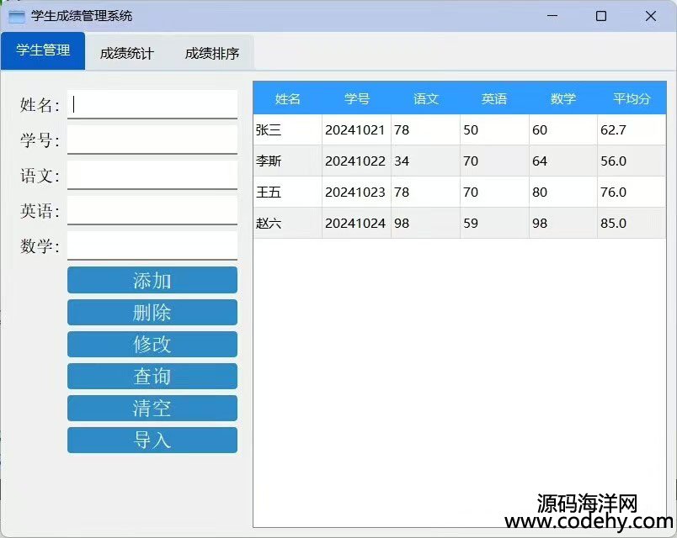Click the 语文 score input field
Screen dimensions: 677x538
tap(152, 175)
